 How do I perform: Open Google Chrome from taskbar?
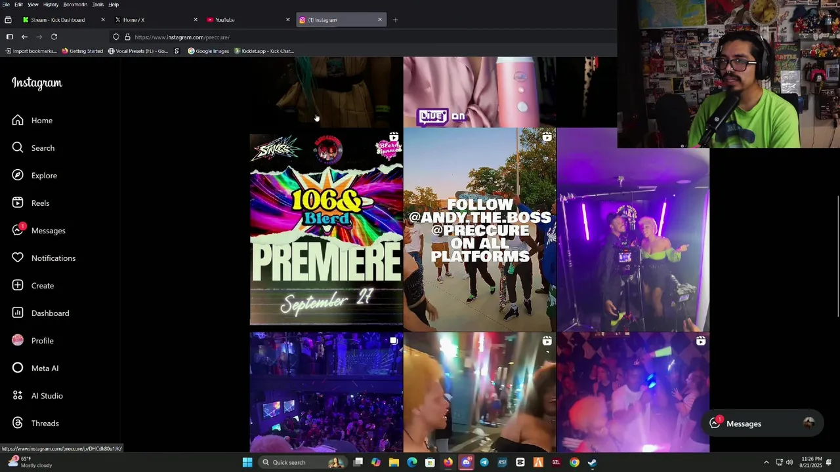(x=574, y=462)
